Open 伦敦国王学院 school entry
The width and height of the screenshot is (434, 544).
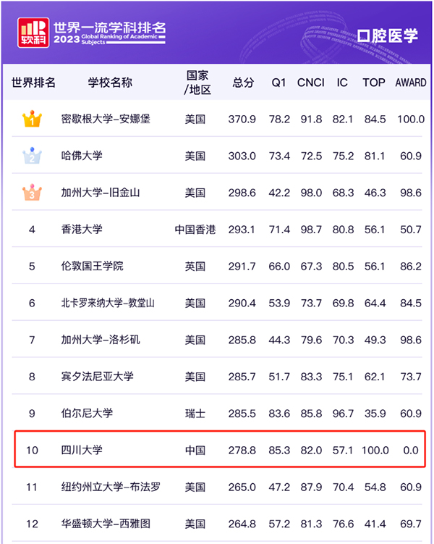pyautogui.click(x=92, y=266)
